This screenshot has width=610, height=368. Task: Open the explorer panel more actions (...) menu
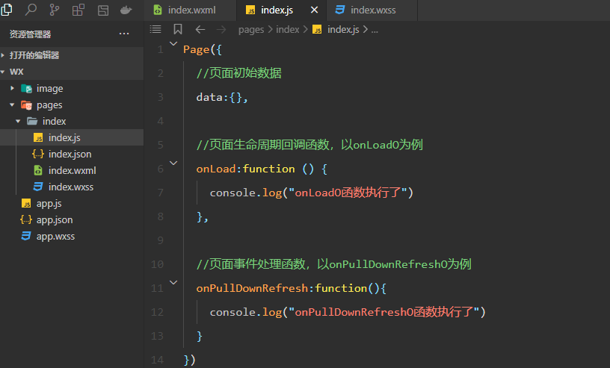[x=124, y=34]
